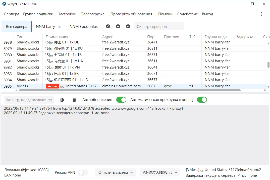Open the Помощь menu
This screenshot has height=180, width=270.
(166, 14)
